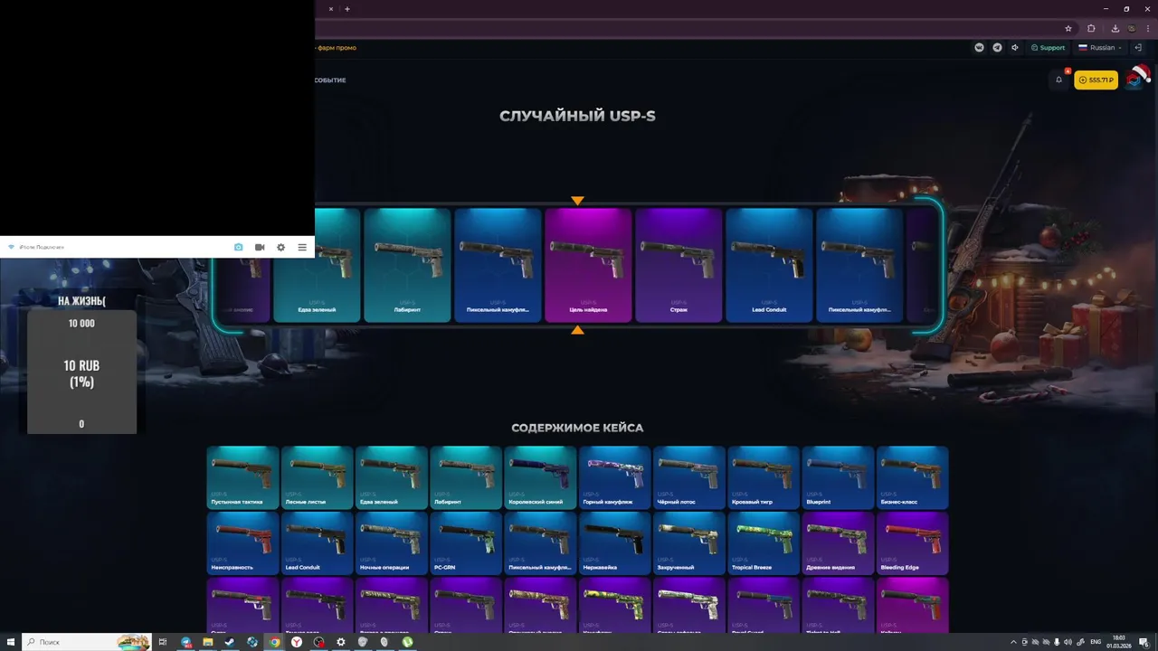1158x651 pixels.
Task: Select Закрученный skin
Action: [x=689, y=543]
